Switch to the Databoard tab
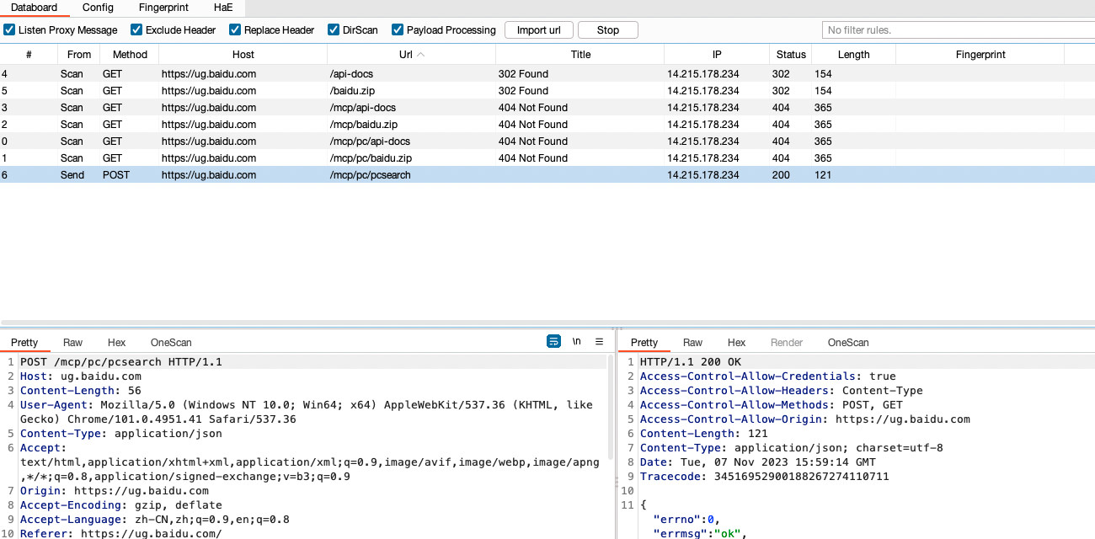Image resolution: width=1095 pixels, height=539 pixels. click(35, 8)
